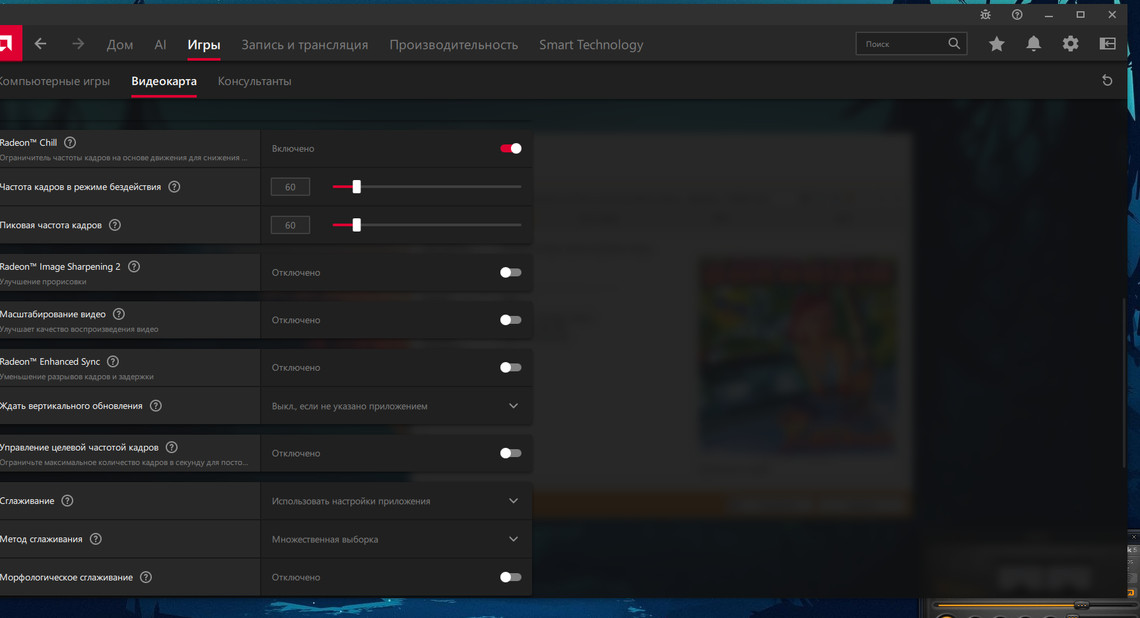Open Производительность tab
Screen dimensions: 1140x618
453,44
